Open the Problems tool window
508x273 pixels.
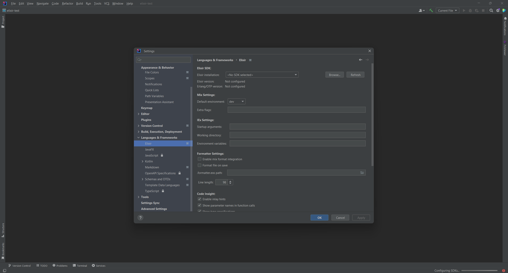pos(60,266)
